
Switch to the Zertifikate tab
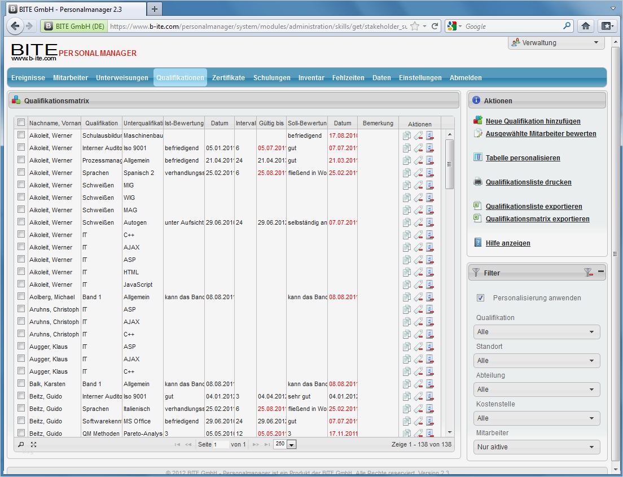[228, 77]
